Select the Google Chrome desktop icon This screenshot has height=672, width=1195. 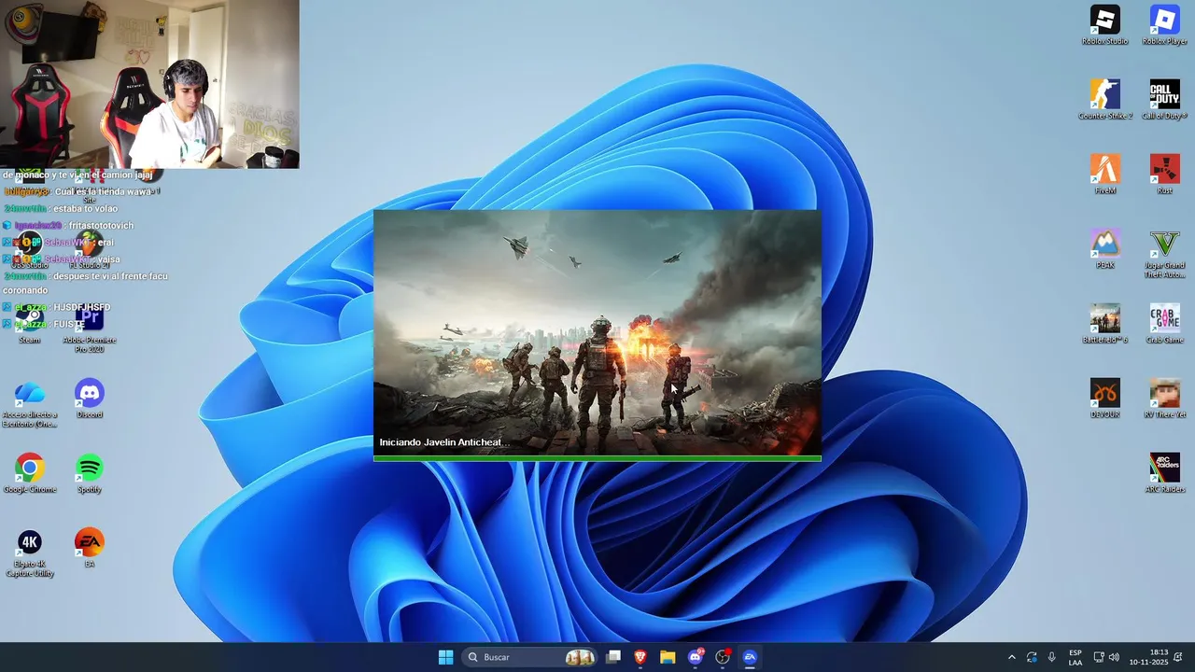(30, 473)
